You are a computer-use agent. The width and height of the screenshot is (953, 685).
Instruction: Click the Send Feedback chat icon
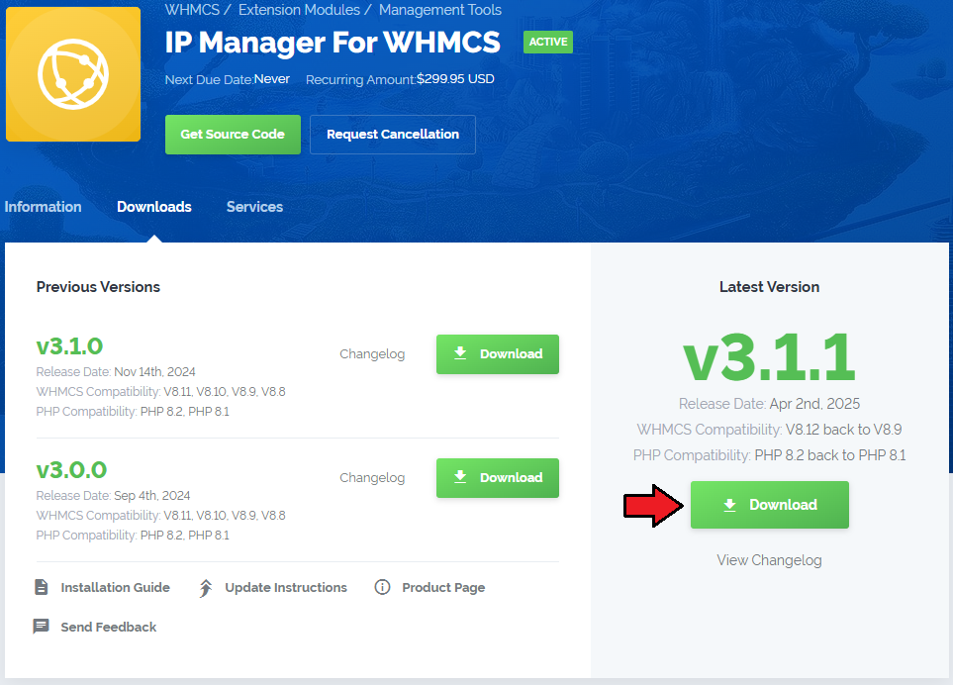click(x=41, y=627)
